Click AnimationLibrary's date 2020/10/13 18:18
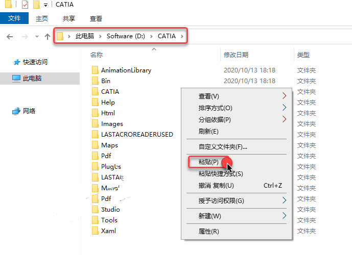The height and width of the screenshot is (255, 352). pyautogui.click(x=249, y=70)
